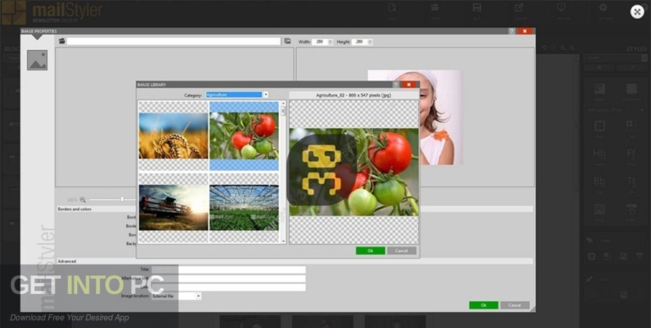Image resolution: width=651 pixels, height=328 pixels.
Task: Click help button on Image Properties dialog
Action: coord(511,31)
